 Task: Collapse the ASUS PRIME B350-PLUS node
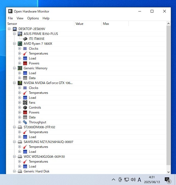[x=14, y=34]
